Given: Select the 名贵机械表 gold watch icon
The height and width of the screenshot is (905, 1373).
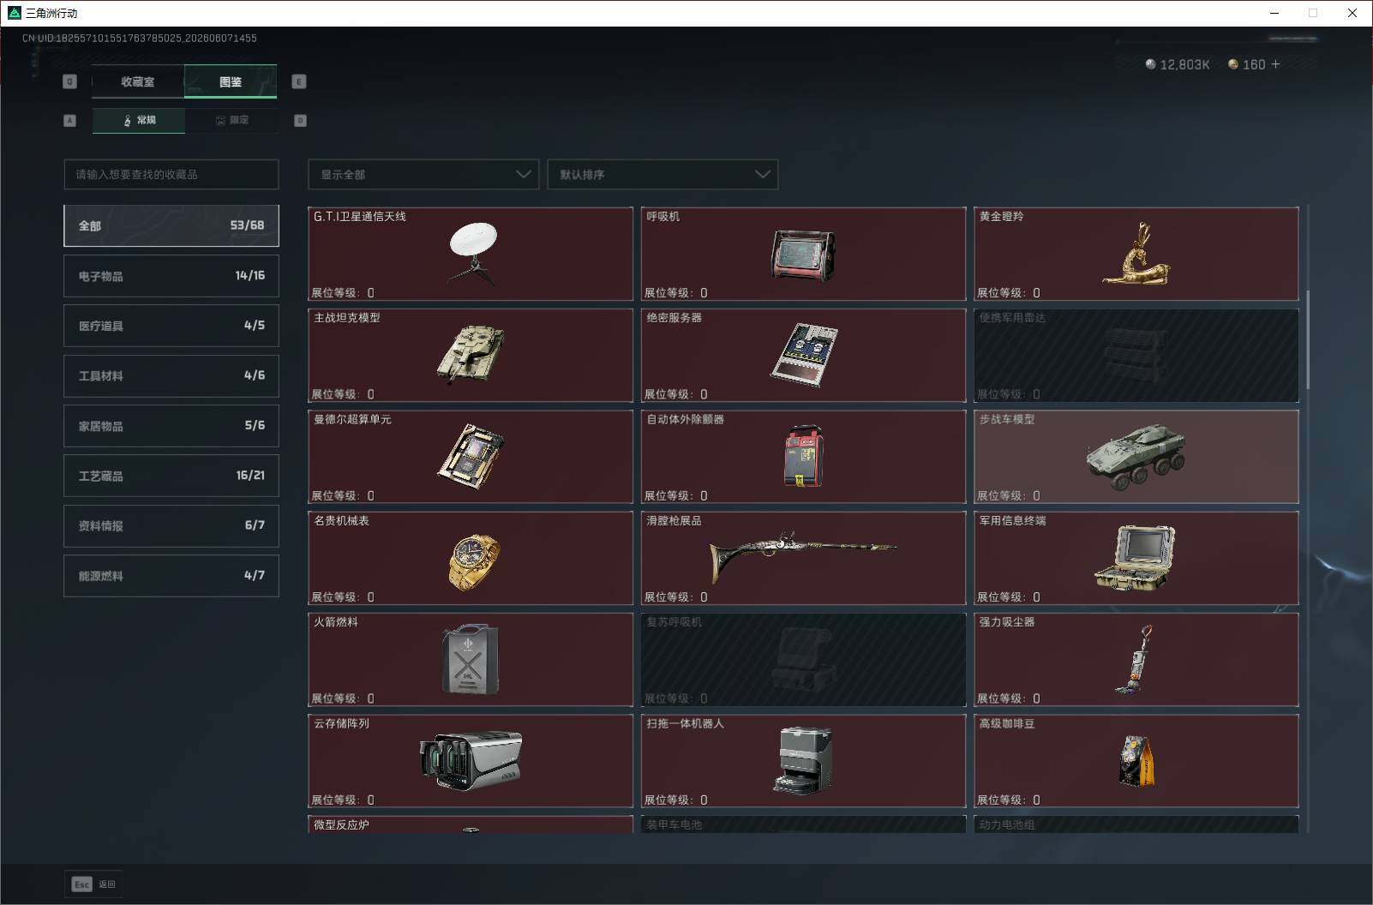Looking at the screenshot, I should point(473,562).
